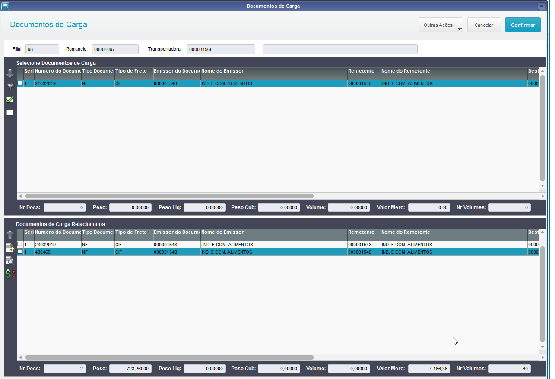Click the Romaneio field 00001097
555x379 pixels.
115,49
